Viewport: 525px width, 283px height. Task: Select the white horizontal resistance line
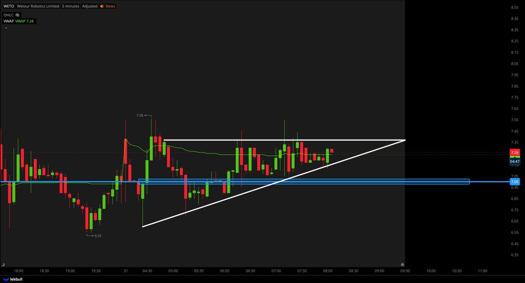[284, 140]
